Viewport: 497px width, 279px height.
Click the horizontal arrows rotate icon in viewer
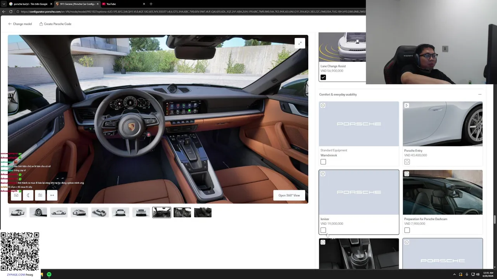tap(52, 195)
